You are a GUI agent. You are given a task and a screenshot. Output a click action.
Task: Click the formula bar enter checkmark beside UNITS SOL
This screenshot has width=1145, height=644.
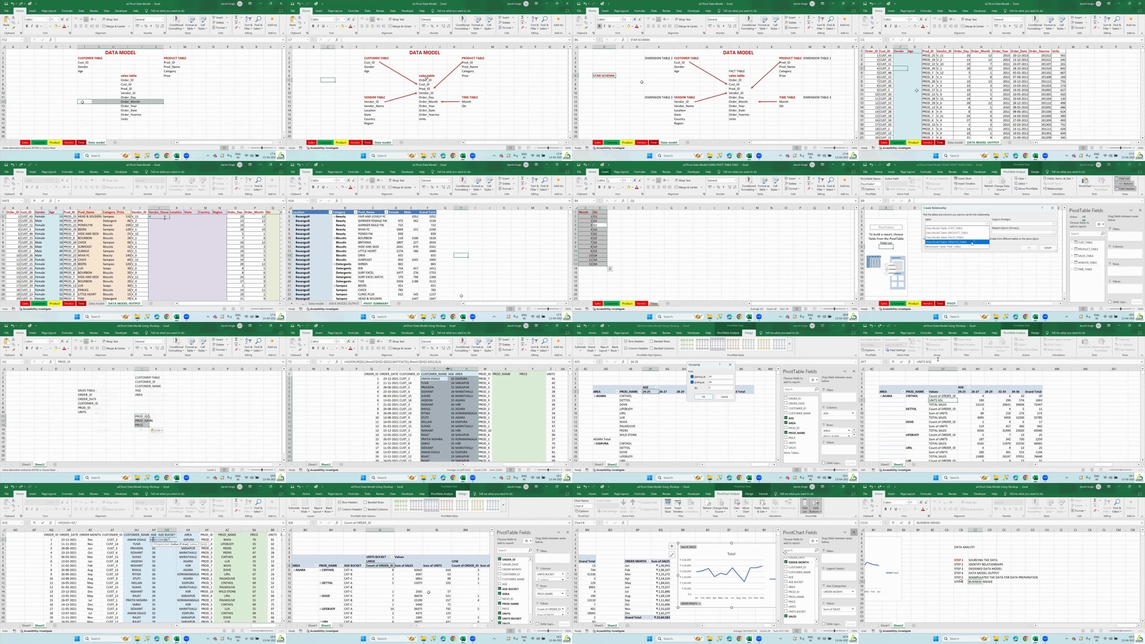point(901,361)
